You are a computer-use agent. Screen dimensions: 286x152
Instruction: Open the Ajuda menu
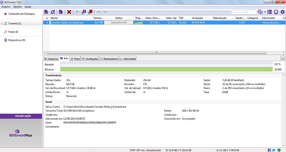pos(28,7)
